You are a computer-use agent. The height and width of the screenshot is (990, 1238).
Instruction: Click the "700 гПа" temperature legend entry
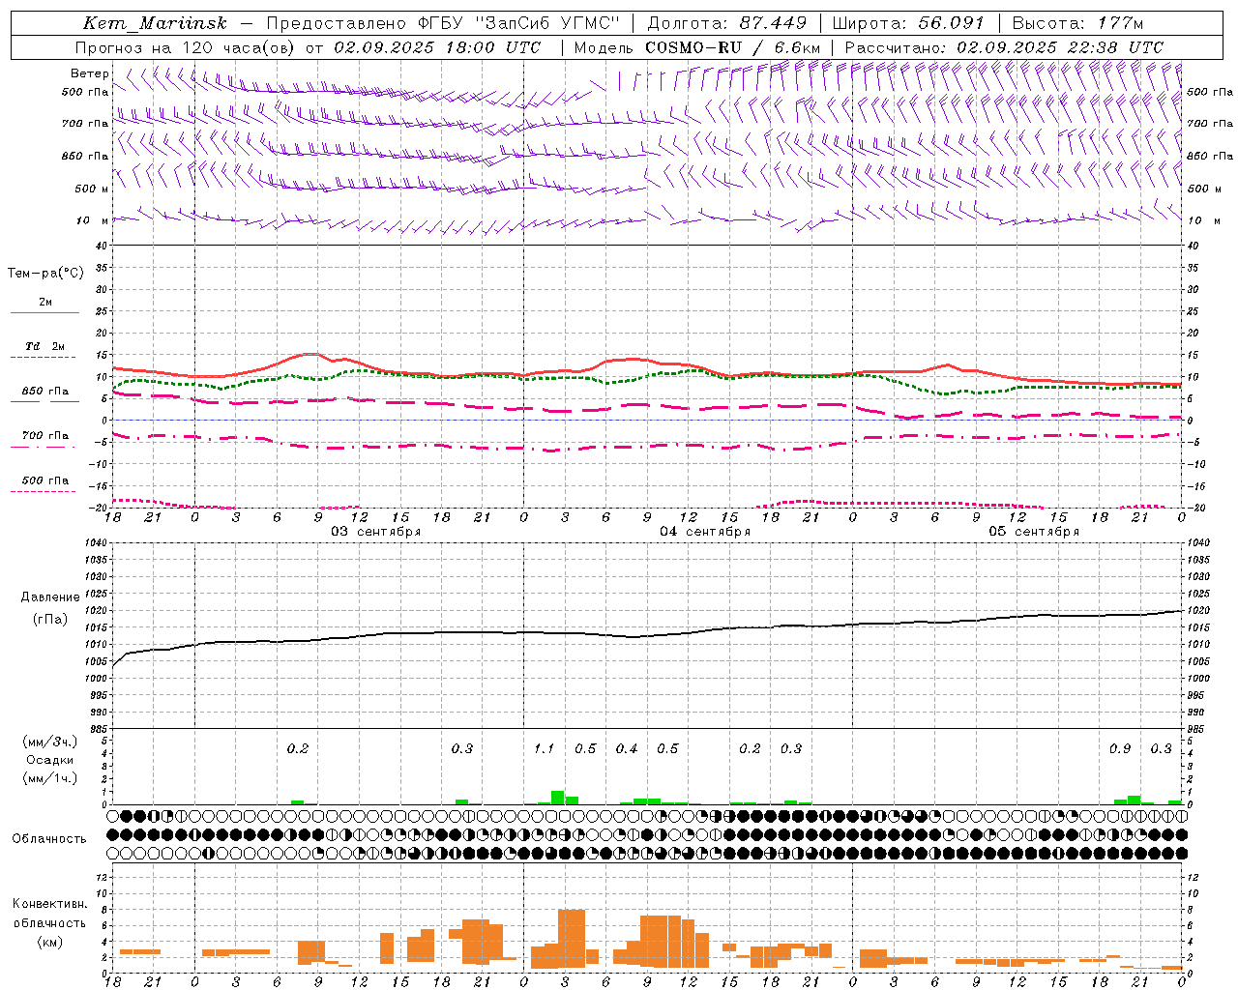(x=45, y=436)
